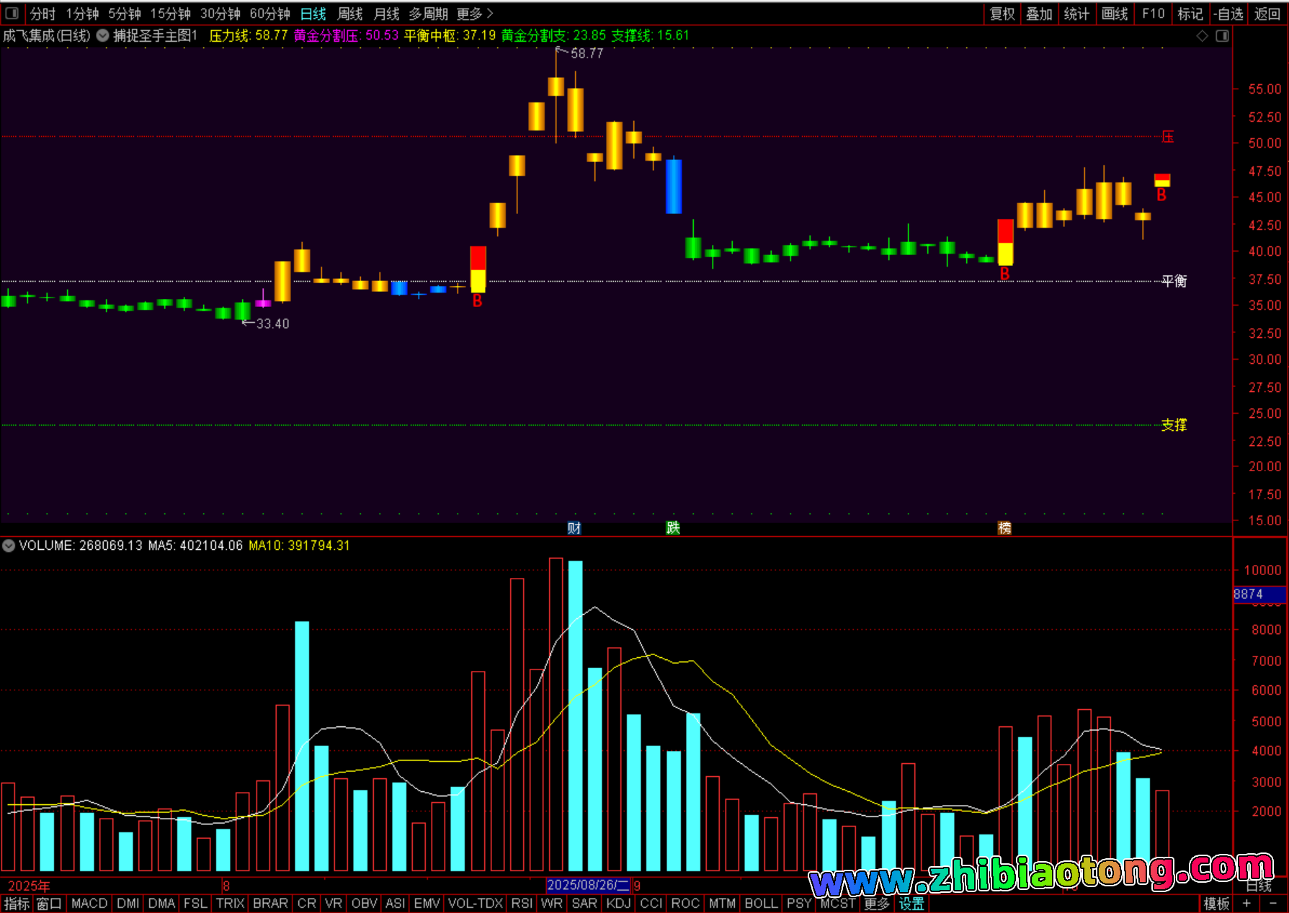Toggle the right side panel icon
Viewport: 1289px width, 913px height.
click(x=1222, y=36)
